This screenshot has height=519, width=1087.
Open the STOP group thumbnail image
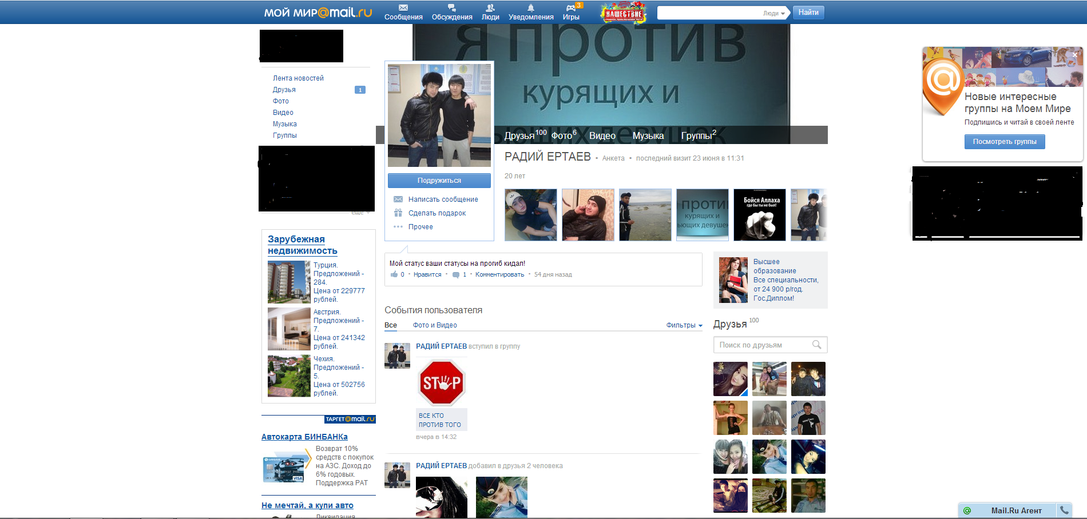442,383
